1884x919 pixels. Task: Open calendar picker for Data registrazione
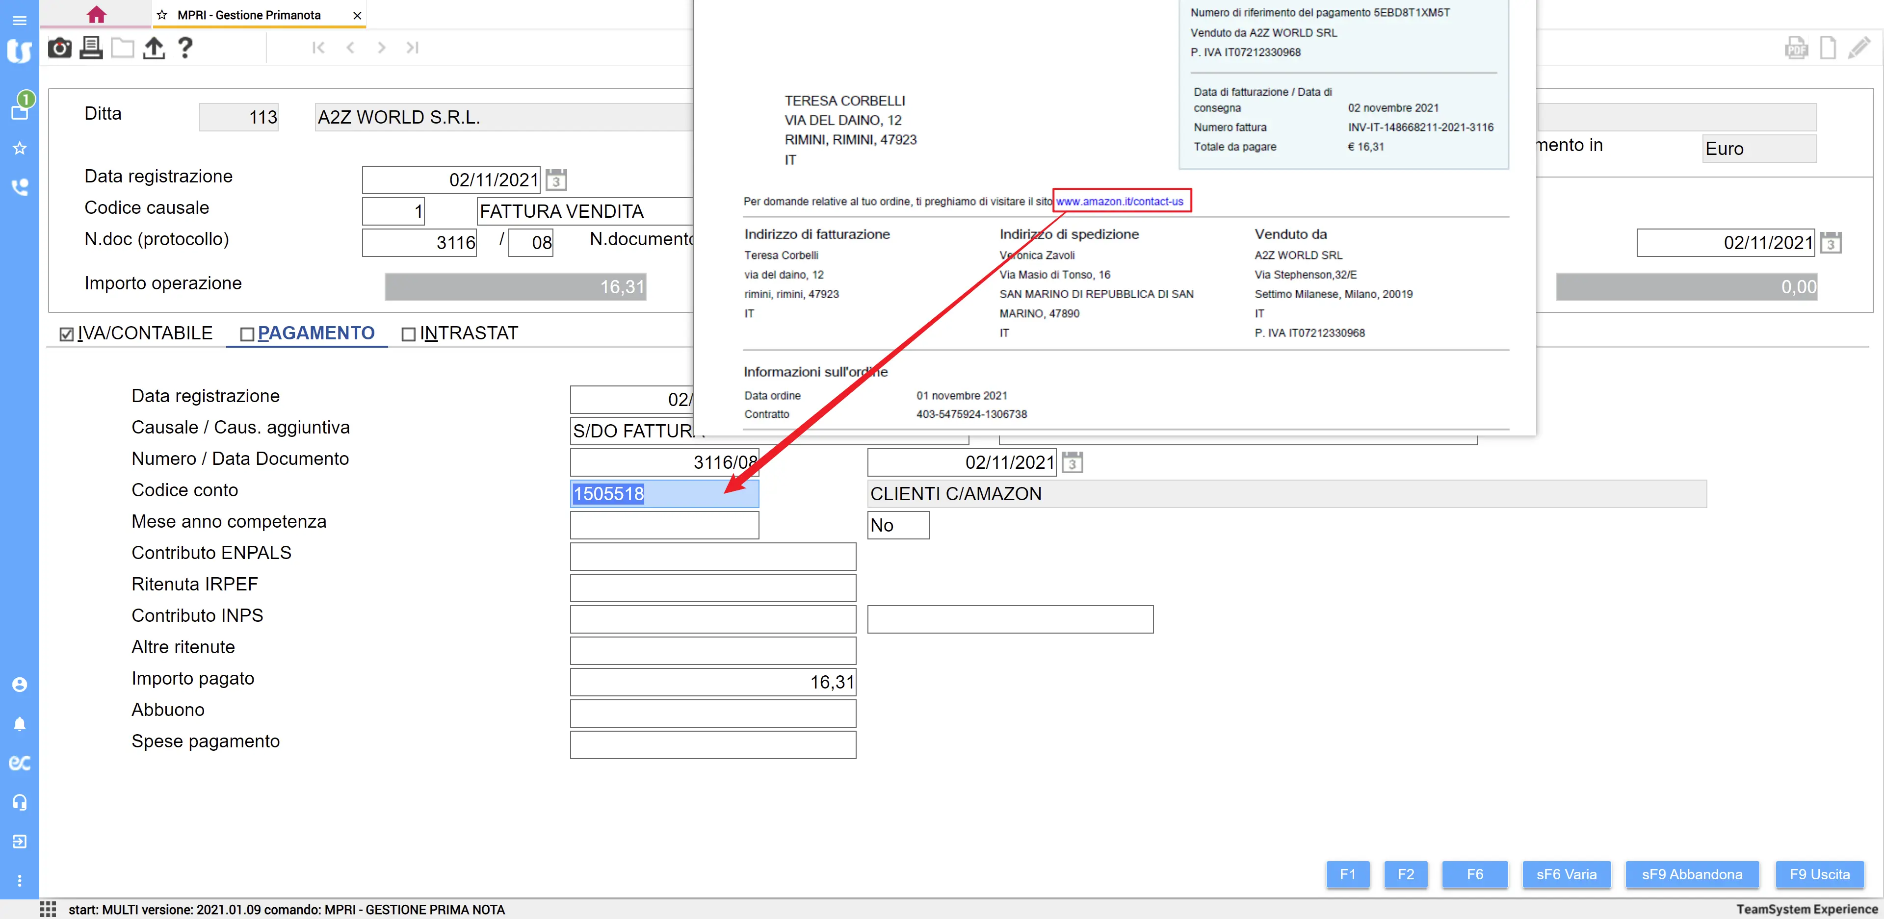coord(556,180)
